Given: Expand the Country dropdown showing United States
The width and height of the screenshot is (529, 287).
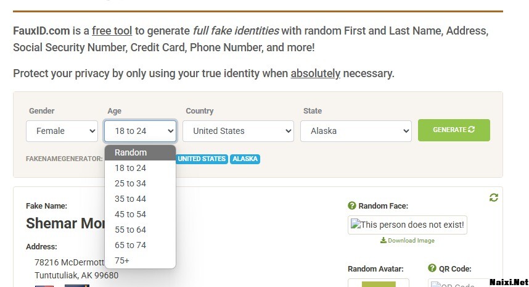Looking at the screenshot, I should point(238,131).
